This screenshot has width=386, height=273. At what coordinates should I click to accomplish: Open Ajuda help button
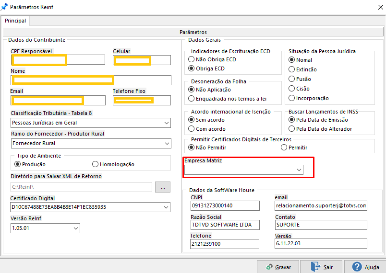click(x=365, y=267)
